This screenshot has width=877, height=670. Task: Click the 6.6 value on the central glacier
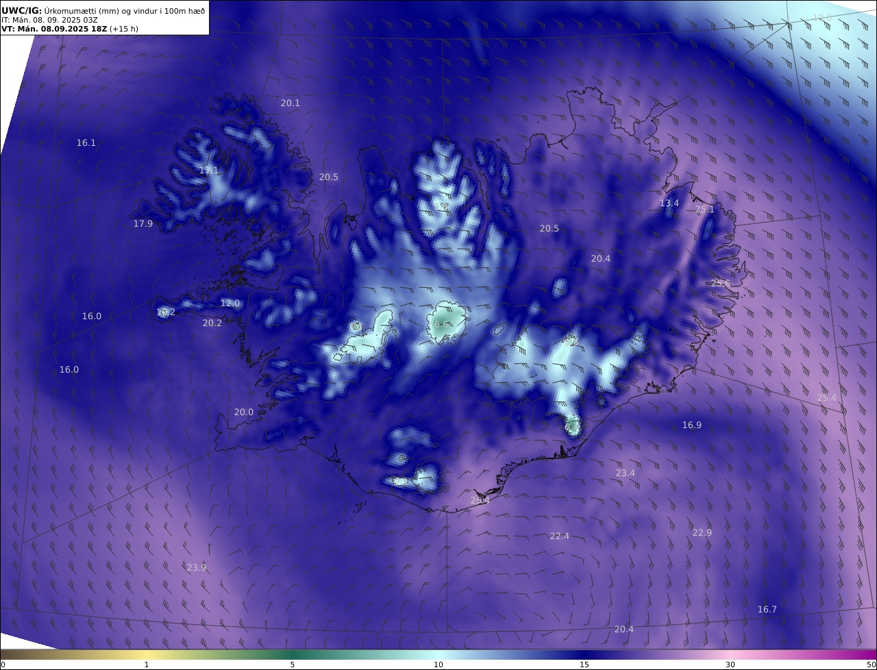[x=441, y=325]
